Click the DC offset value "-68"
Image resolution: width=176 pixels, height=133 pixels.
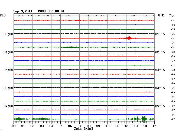pyautogui.click(x=173, y=83)
